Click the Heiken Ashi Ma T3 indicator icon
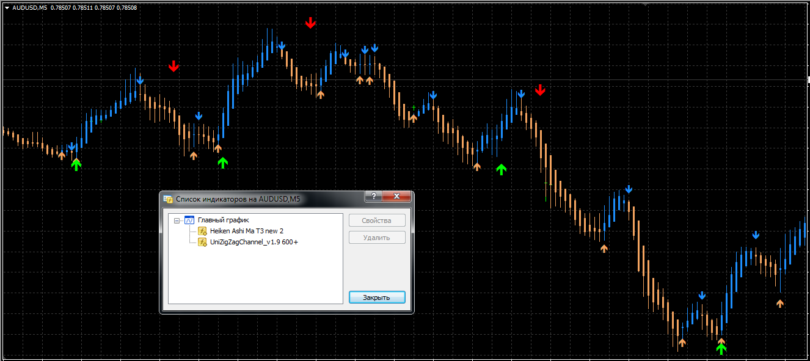Viewport: 810px width, 361px height. click(202, 231)
